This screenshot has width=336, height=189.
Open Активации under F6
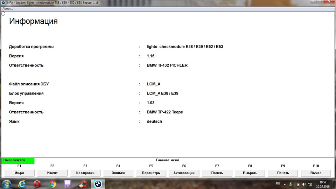point(184,173)
